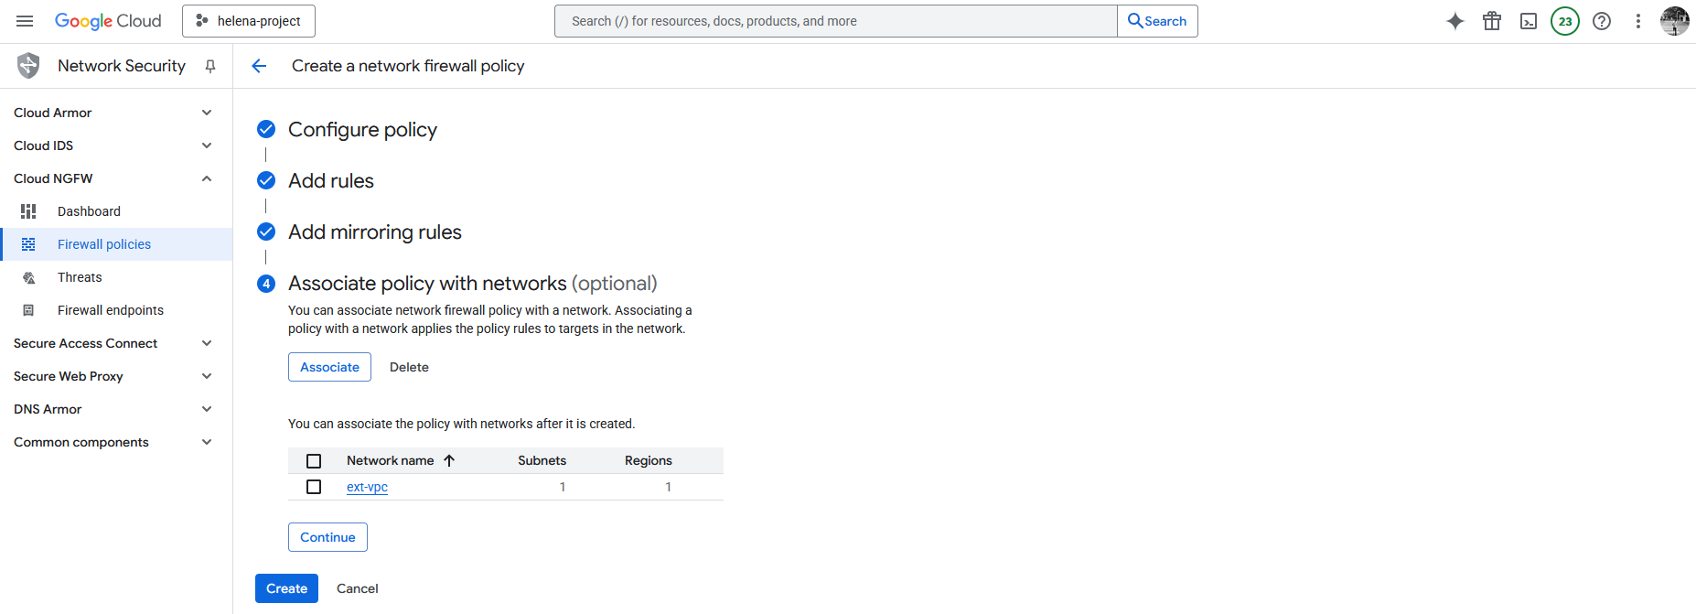Open the gift free trial icon

[1492, 21]
